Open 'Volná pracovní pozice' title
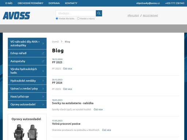This screenshot has height=140, width=187. [66, 124]
